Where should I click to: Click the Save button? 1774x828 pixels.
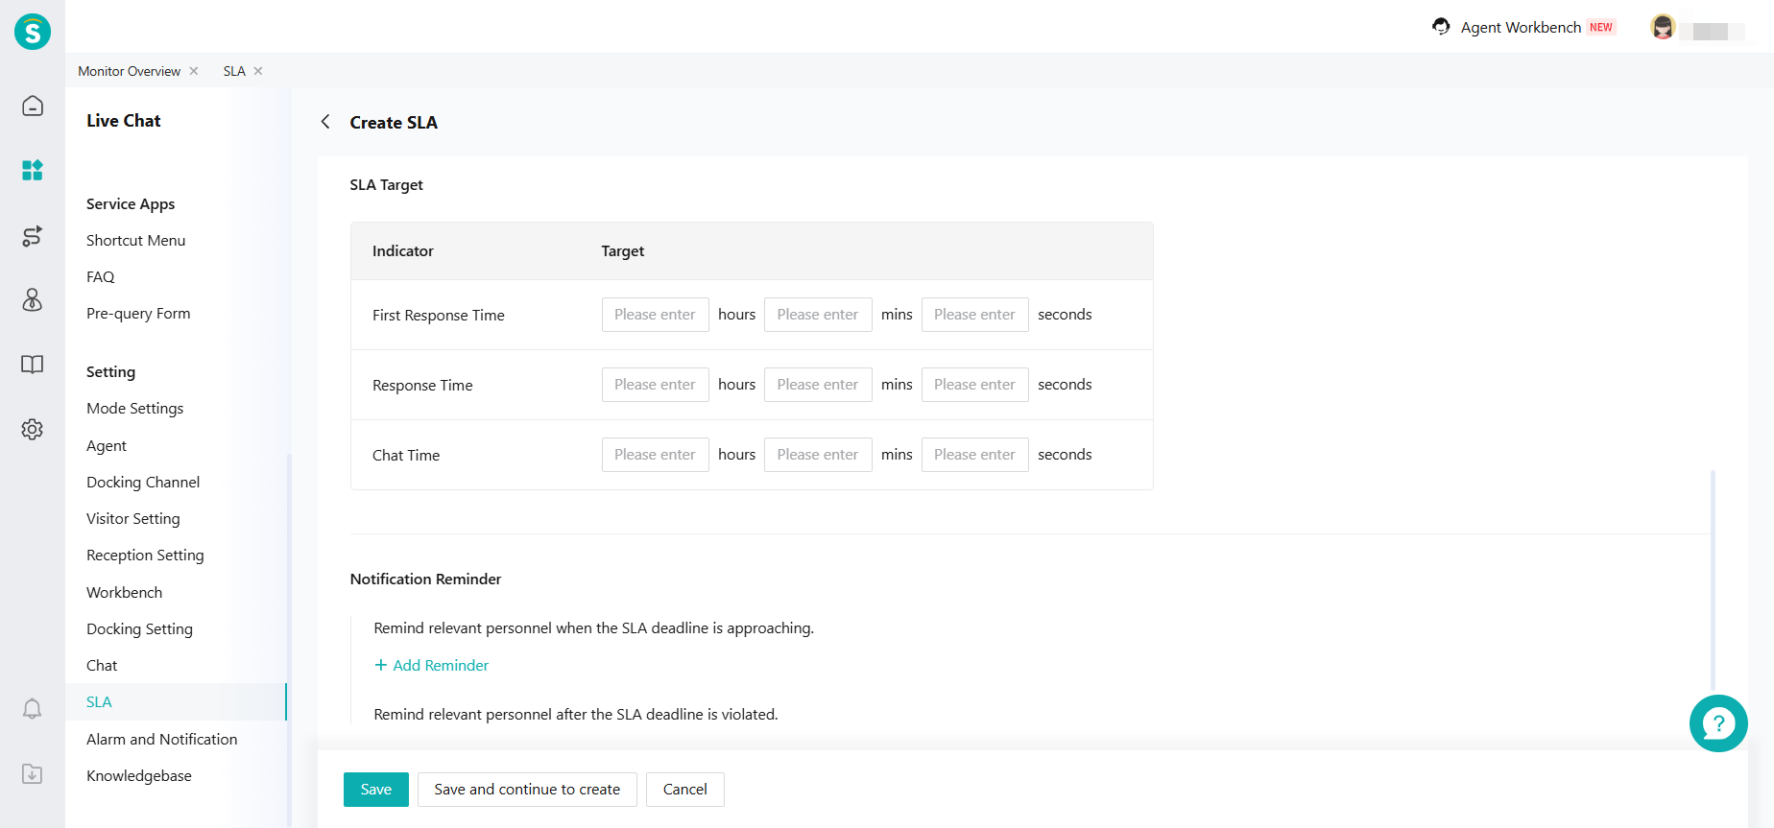point(375,790)
